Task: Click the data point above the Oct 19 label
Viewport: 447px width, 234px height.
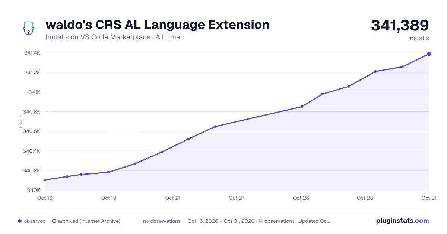Action: pos(108,172)
